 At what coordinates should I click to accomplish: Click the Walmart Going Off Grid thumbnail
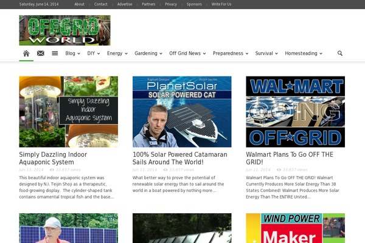click(x=296, y=112)
